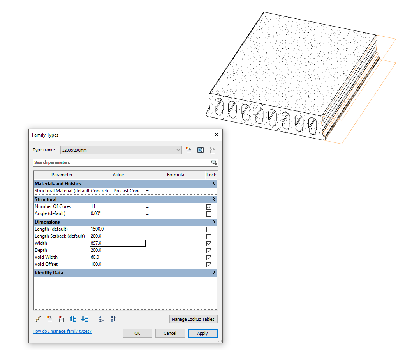Sort parameters in descending order

point(113,319)
